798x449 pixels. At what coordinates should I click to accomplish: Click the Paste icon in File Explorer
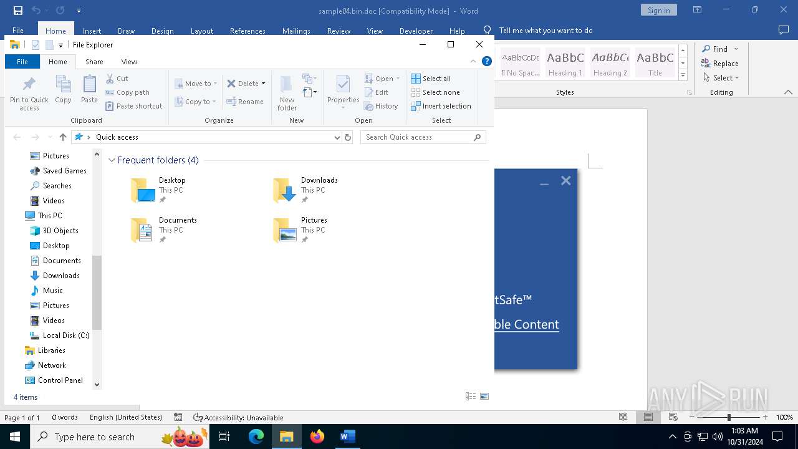[x=89, y=84]
